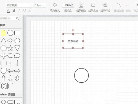This screenshot has width=138, height=104.
Task: Click the opacity 100% input field
Action: tap(67, 5)
